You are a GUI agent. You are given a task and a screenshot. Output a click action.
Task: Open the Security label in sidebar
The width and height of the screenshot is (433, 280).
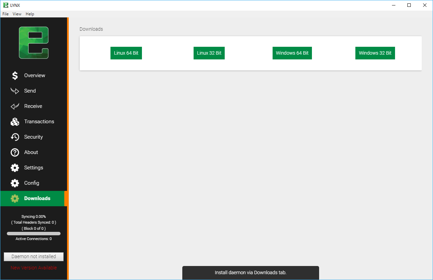[34, 137]
